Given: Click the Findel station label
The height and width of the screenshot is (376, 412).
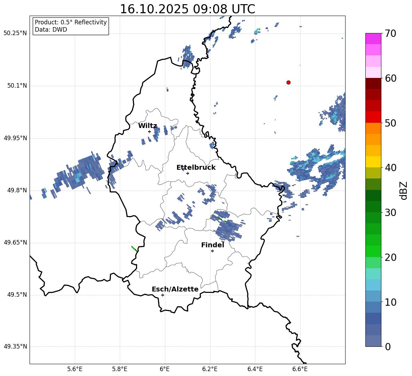Looking at the screenshot, I should tap(213, 245).
